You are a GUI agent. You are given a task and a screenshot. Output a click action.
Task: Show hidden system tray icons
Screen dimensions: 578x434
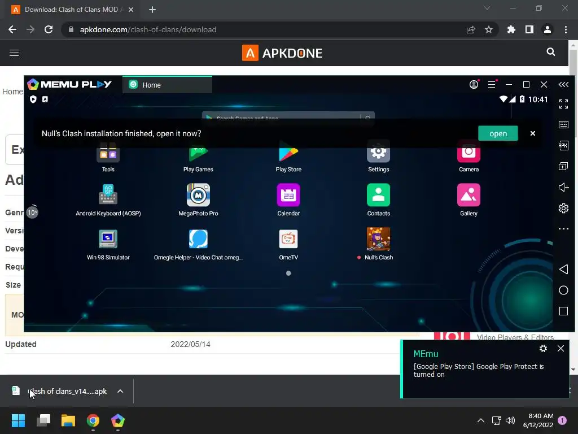[x=481, y=420]
